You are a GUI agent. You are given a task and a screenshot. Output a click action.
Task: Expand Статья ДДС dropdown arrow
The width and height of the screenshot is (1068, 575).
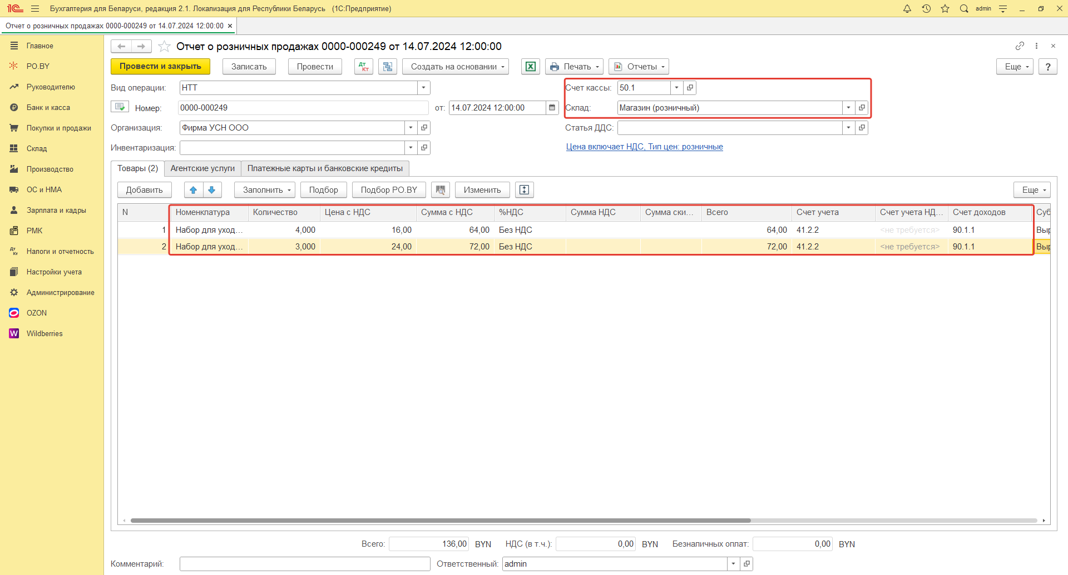coord(848,128)
